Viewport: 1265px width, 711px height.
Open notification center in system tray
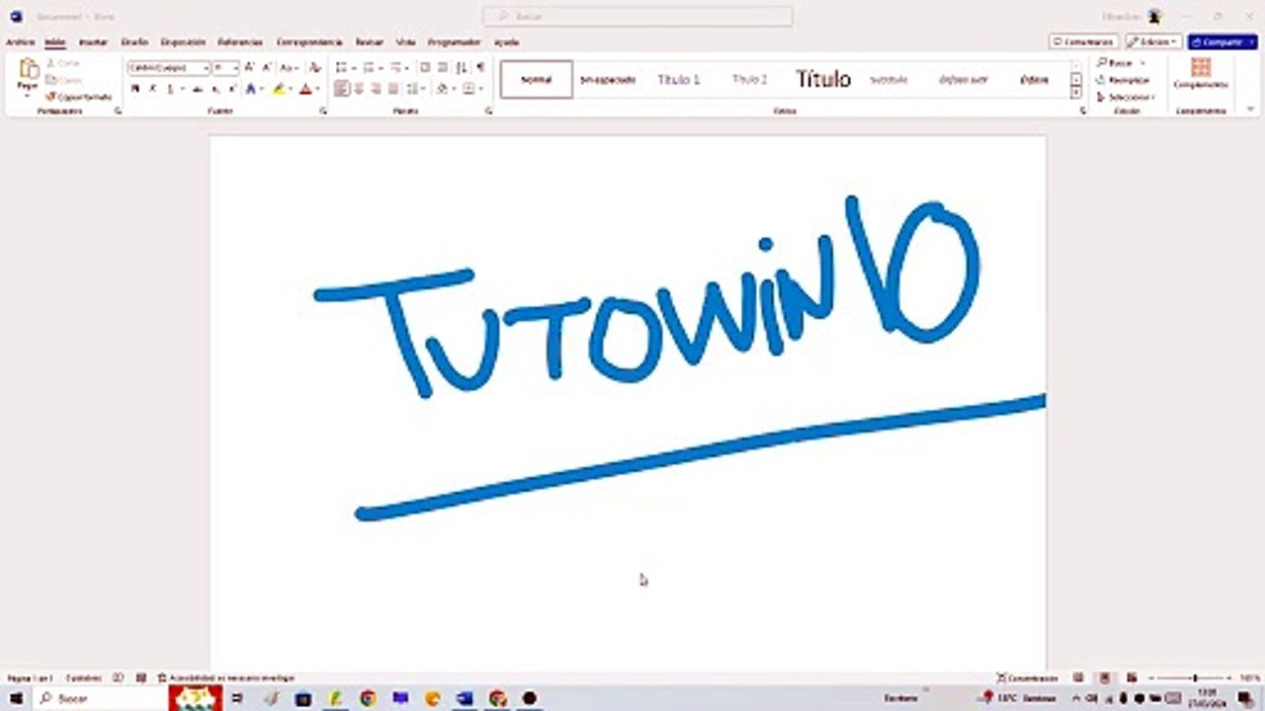pos(1245,698)
